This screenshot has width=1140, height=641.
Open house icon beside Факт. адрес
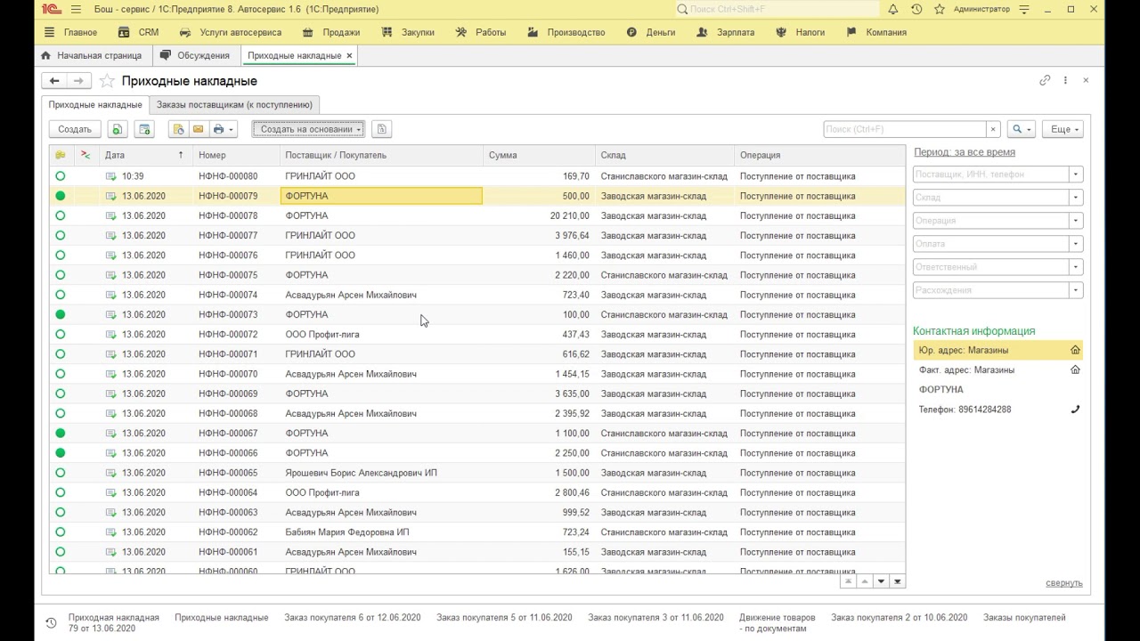coord(1075,369)
